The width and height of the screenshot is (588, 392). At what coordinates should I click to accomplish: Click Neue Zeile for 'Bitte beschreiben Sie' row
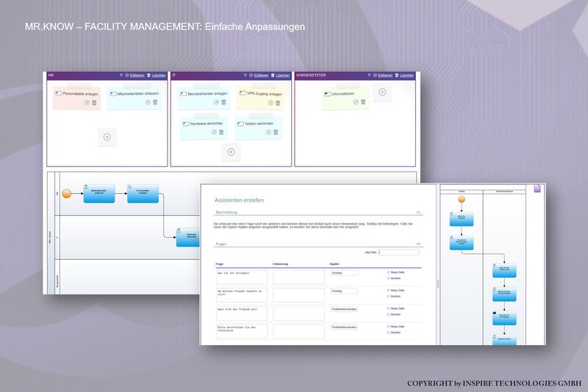[395, 327]
